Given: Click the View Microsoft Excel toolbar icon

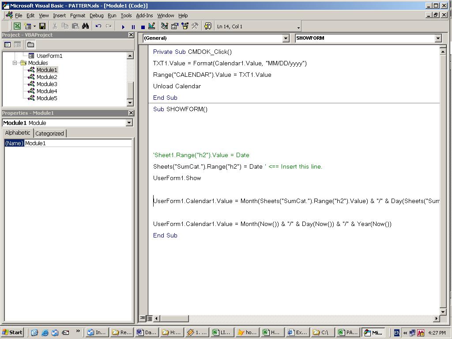Looking at the screenshot, I should (17, 26).
